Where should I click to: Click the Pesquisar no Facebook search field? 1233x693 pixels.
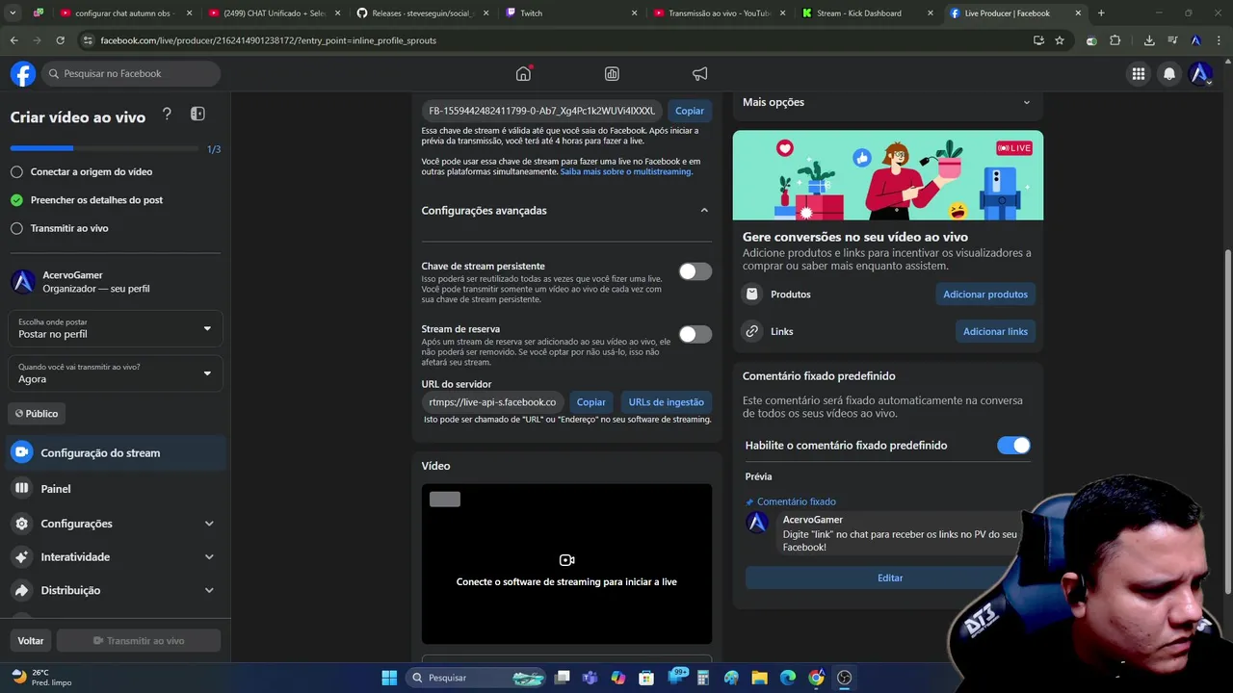pyautogui.click(x=132, y=73)
